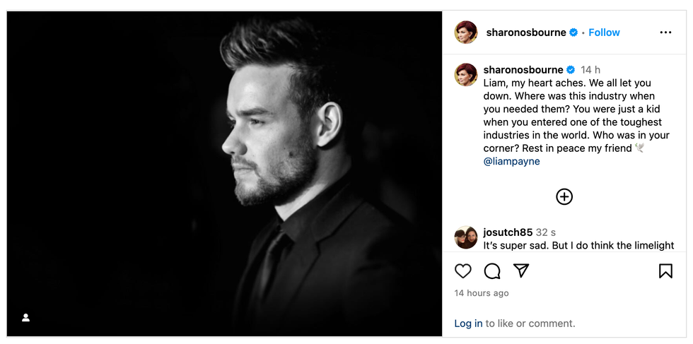Open sharonosbourne profile picture in header
This screenshot has height=344, width=693.
tap(466, 32)
